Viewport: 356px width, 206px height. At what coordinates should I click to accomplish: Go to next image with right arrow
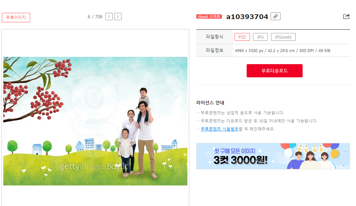pos(117,16)
